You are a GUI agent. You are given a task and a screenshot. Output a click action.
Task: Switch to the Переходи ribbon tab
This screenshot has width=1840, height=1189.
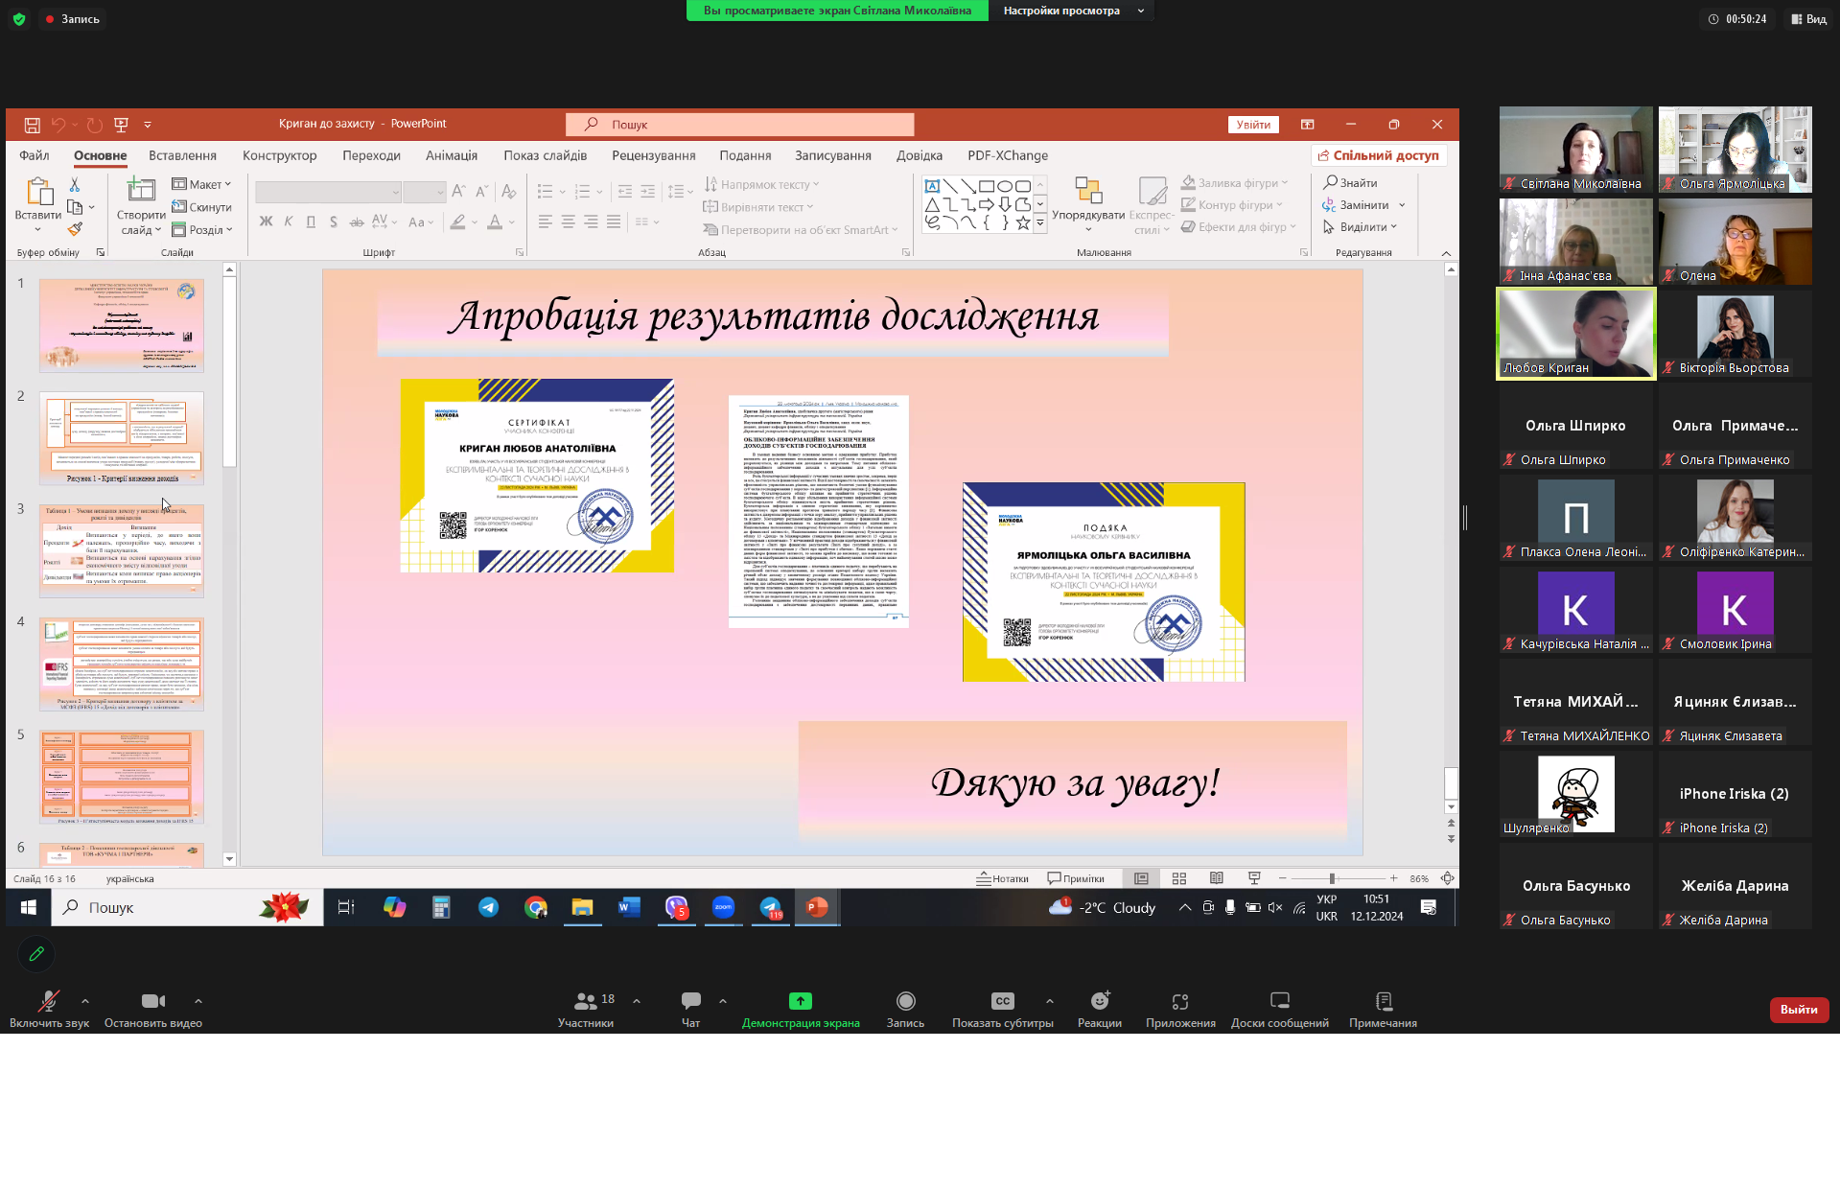(371, 155)
